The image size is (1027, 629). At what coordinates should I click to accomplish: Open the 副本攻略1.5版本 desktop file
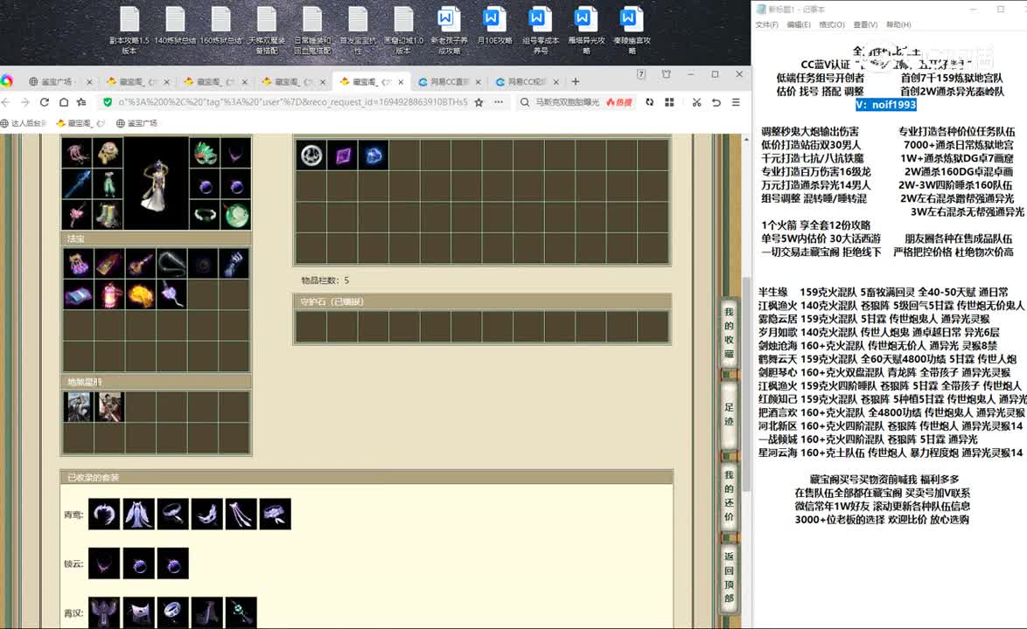[x=129, y=30]
